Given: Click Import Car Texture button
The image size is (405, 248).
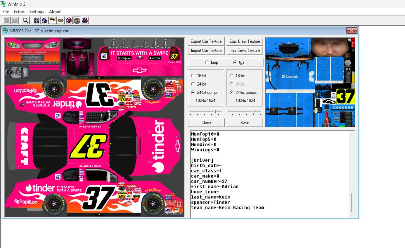Looking at the screenshot, I should [206, 51].
